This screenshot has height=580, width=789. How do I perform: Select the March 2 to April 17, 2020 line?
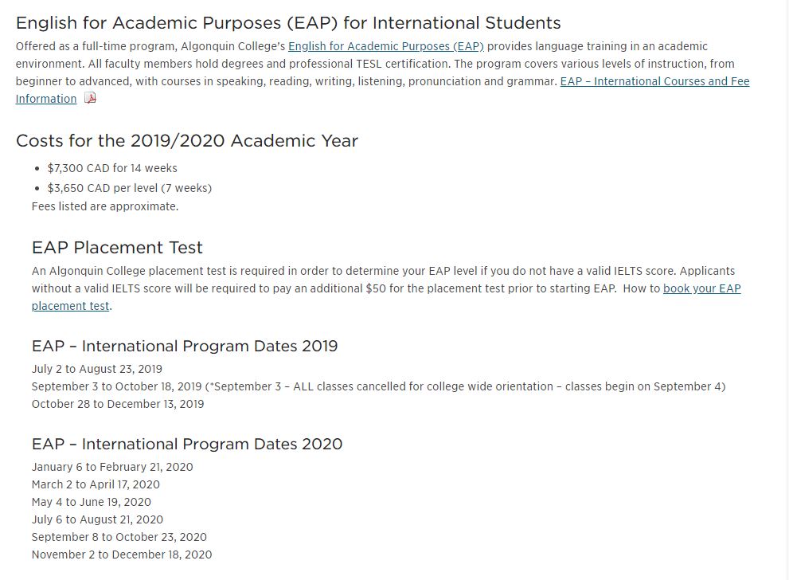pyautogui.click(x=96, y=484)
